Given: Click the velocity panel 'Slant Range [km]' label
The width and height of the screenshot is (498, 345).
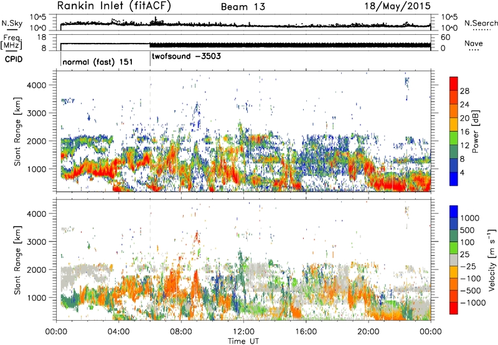Looking at the screenshot, I should pos(17,260).
